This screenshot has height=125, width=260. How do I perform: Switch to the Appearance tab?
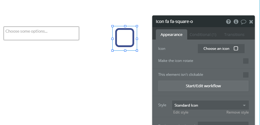point(172,34)
